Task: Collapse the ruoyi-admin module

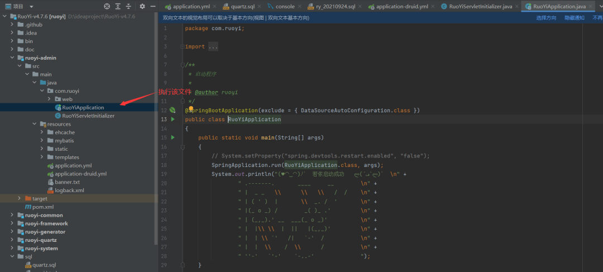Action: (x=12, y=58)
